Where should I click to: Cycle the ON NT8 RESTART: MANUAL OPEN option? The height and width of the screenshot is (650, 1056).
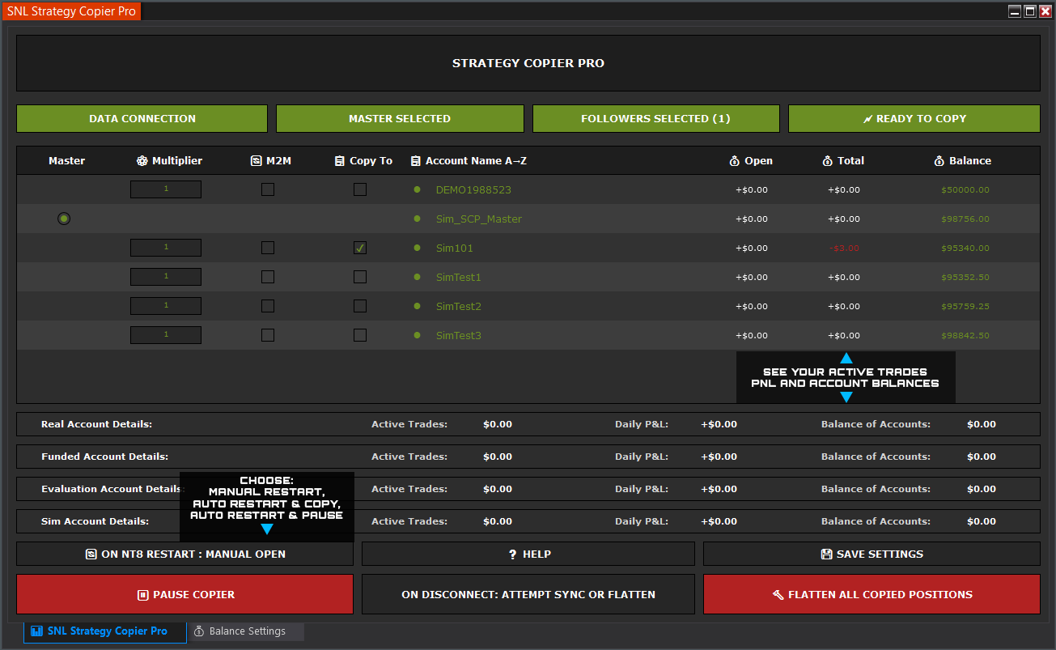pos(185,554)
